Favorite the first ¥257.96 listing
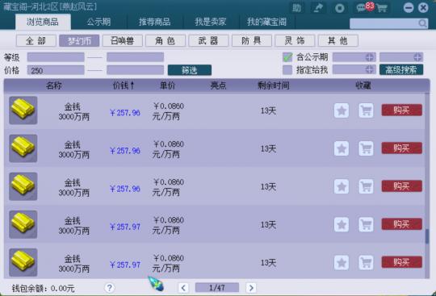436x296 pixels. pyautogui.click(x=342, y=110)
